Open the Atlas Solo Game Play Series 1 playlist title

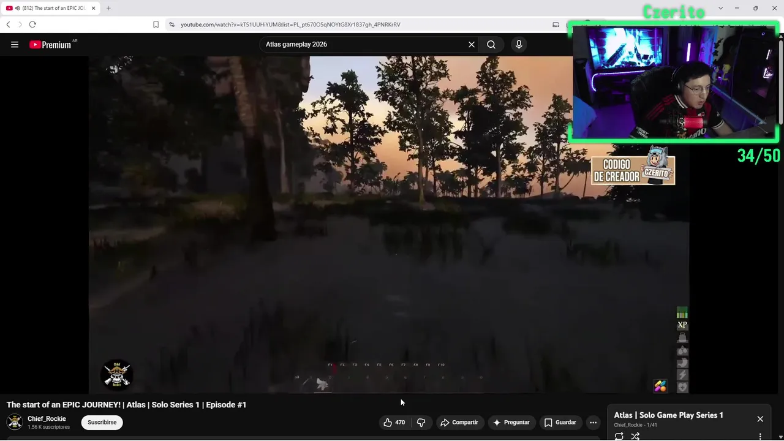point(669,415)
